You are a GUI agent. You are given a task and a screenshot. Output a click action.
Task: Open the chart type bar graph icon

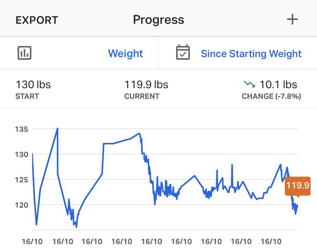tap(25, 53)
